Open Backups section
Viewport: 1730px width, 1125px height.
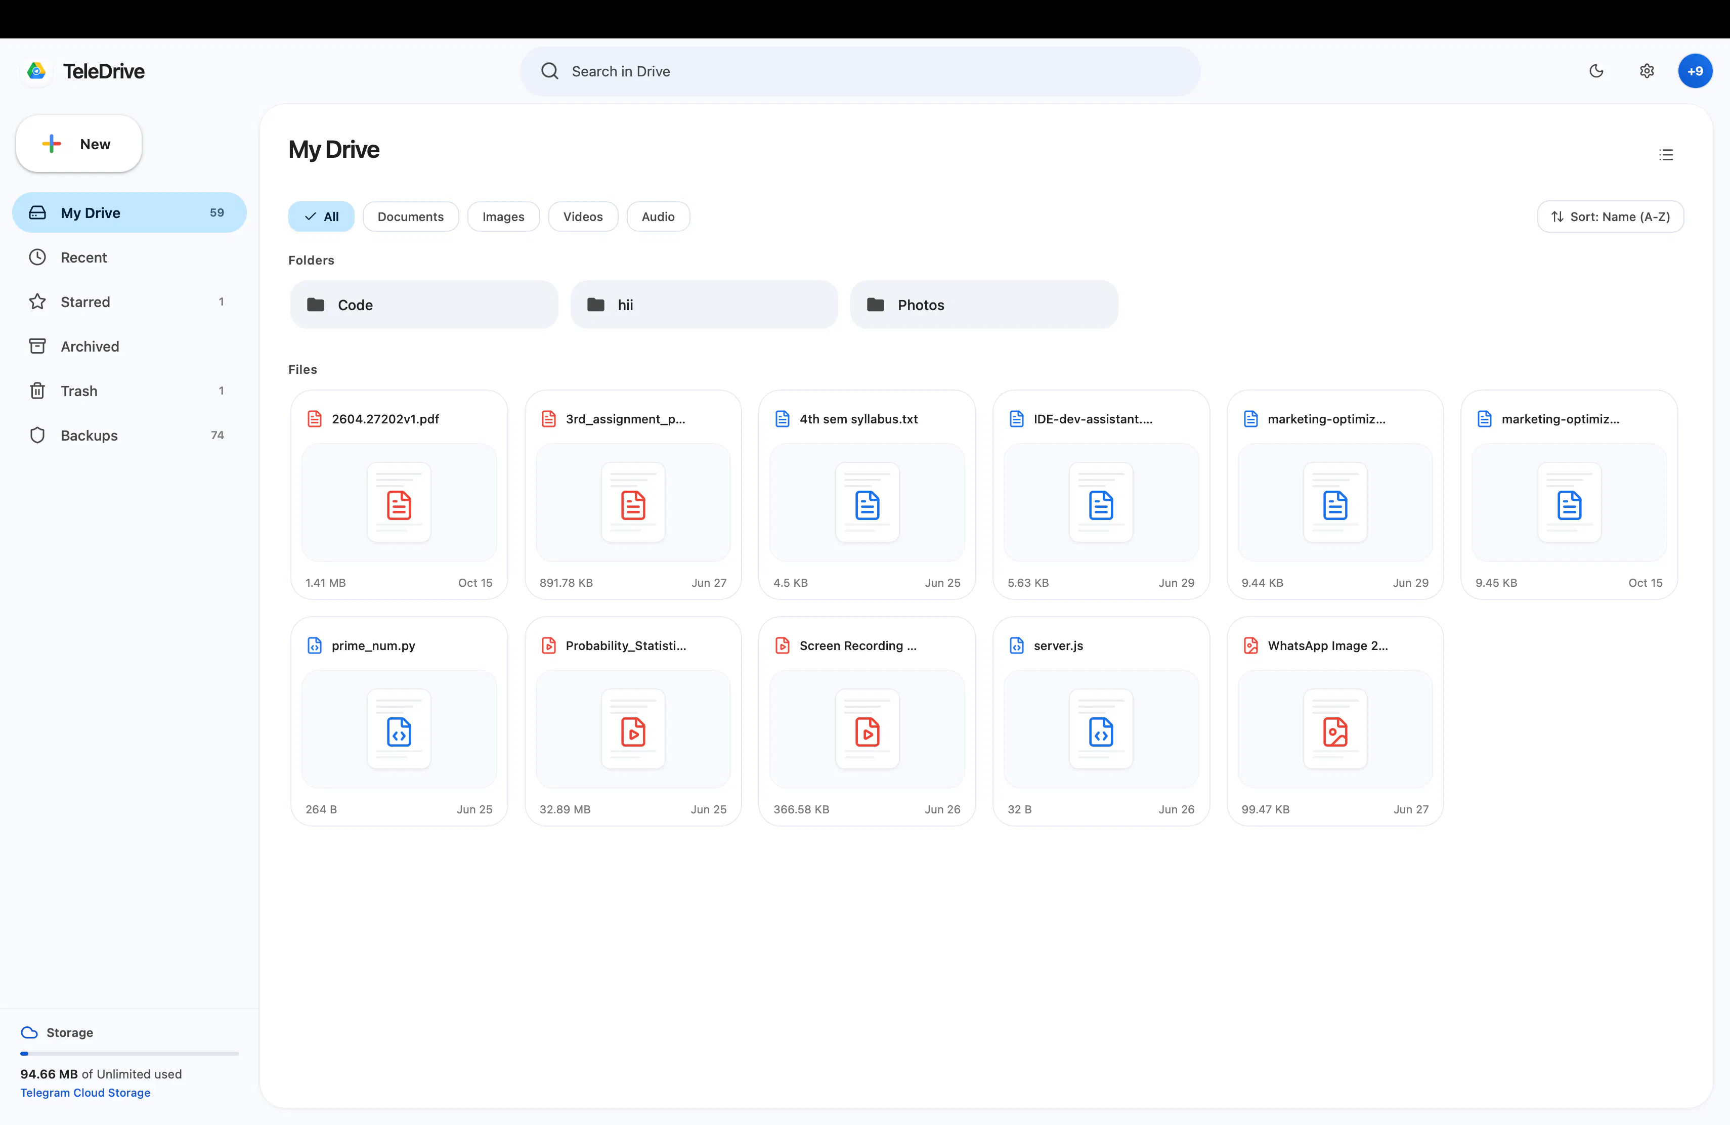point(129,436)
